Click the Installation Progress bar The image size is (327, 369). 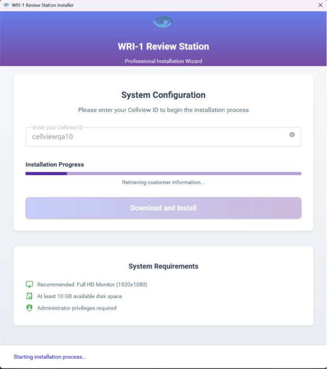163,173
